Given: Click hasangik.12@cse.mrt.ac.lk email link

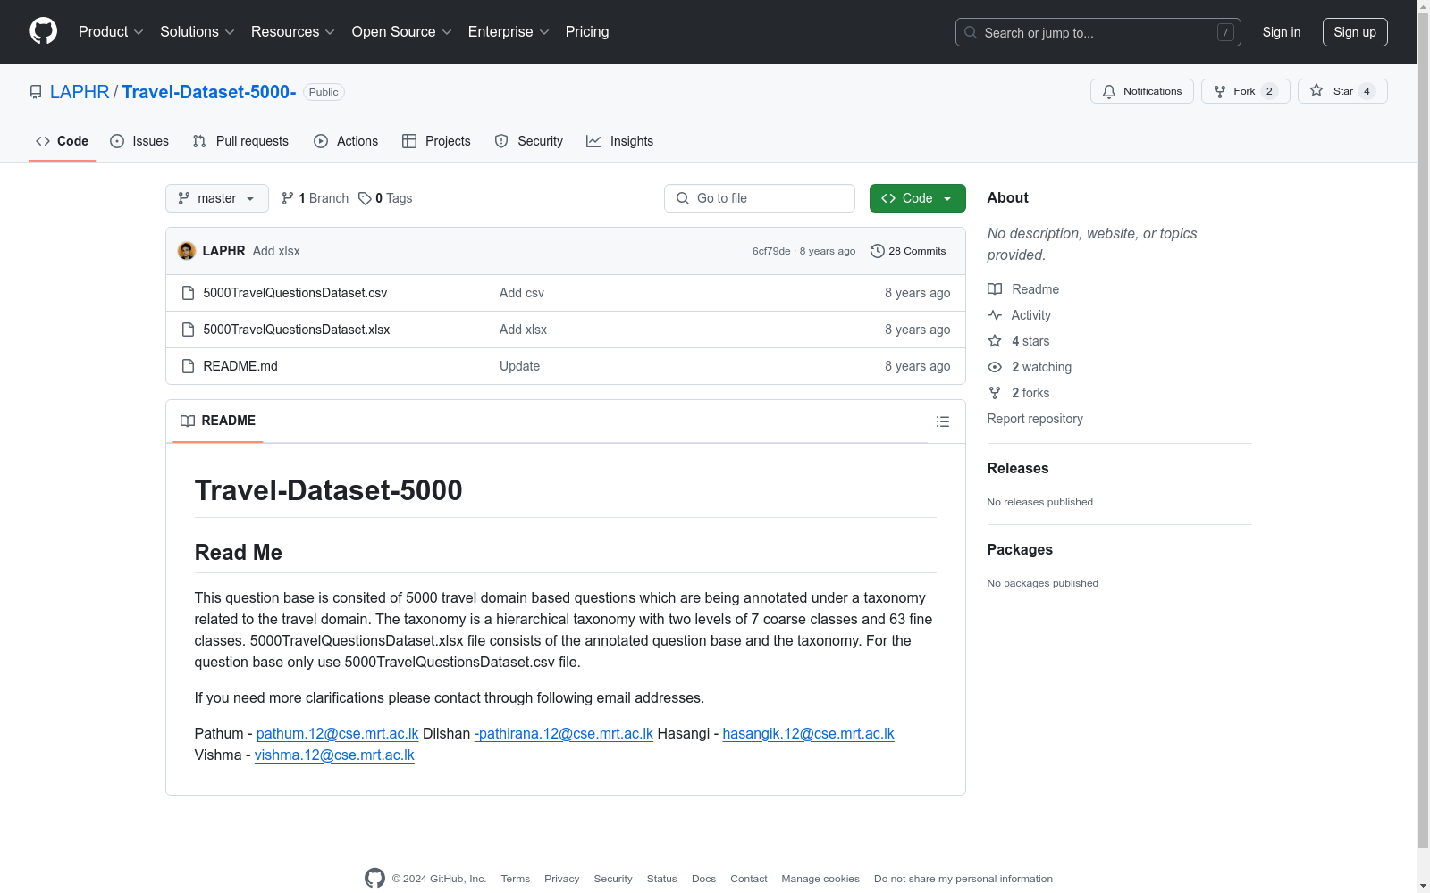Looking at the screenshot, I should click(x=808, y=733).
